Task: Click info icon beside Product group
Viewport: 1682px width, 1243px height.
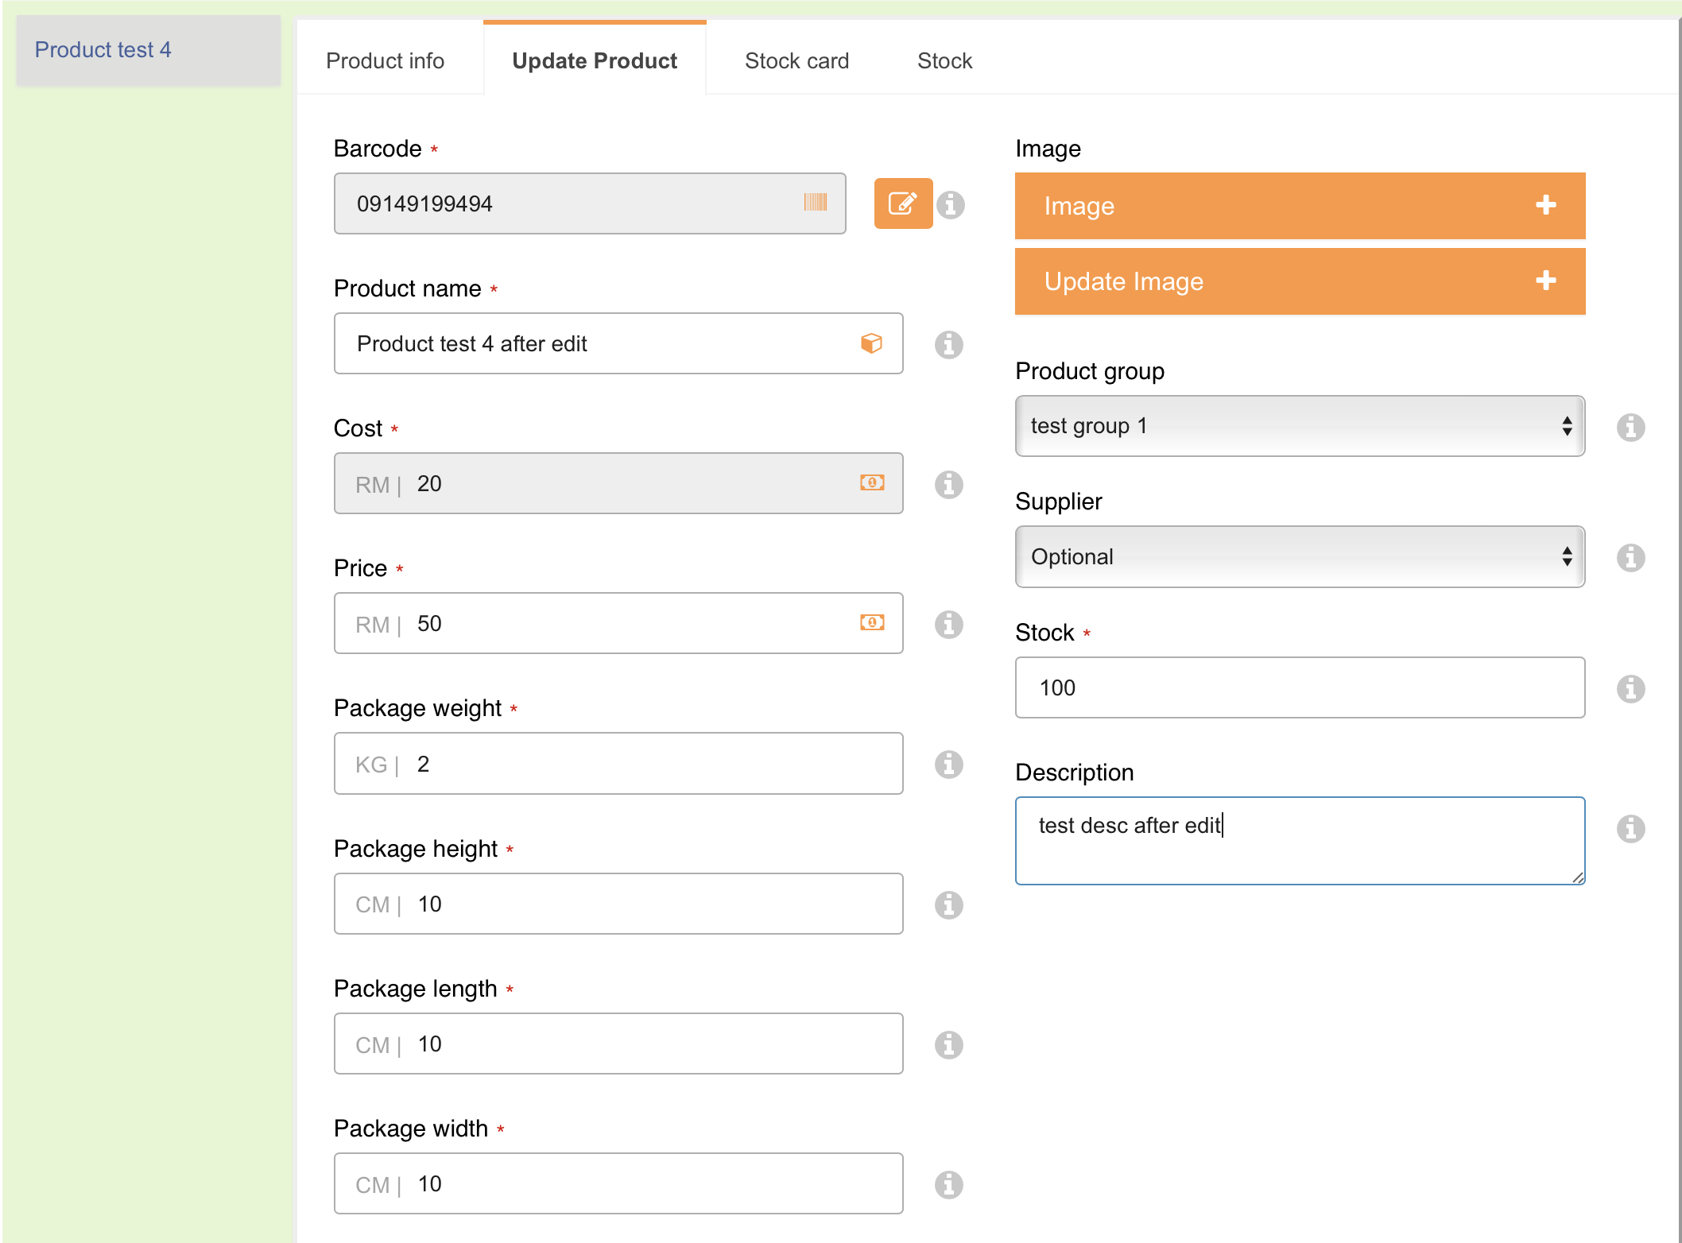Action: 1630,428
